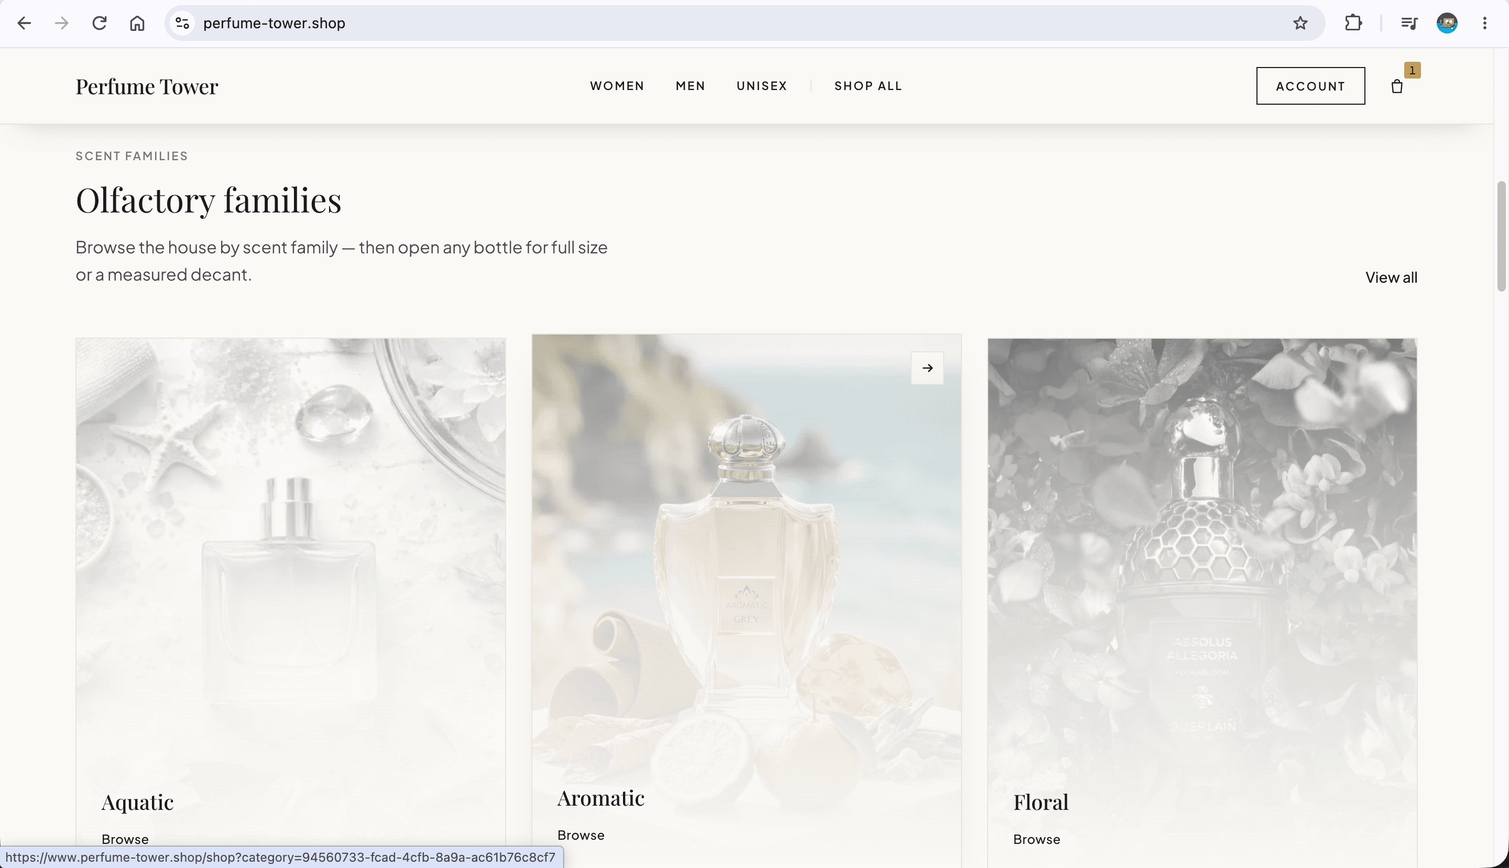The width and height of the screenshot is (1509, 868).
Task: Click the View all link
Action: click(x=1391, y=277)
